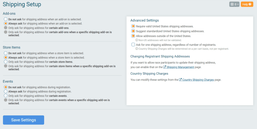Click the external-link icon before Shipping Management
This screenshot has height=129, width=257.
[x=165, y=67]
